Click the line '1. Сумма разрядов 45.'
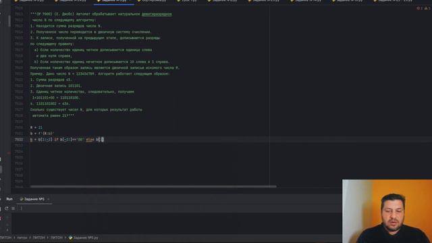Screen dimensions: 432x243 point(51,80)
